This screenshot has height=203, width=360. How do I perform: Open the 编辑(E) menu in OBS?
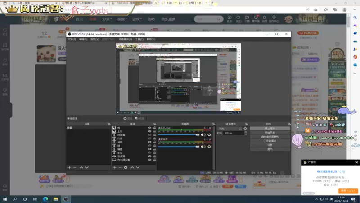(83, 39)
